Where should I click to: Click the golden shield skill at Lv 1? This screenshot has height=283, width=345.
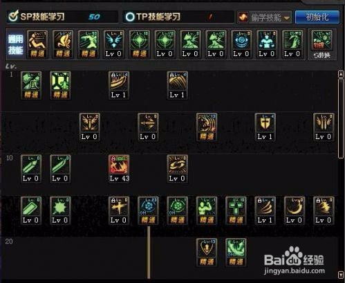click(265, 127)
